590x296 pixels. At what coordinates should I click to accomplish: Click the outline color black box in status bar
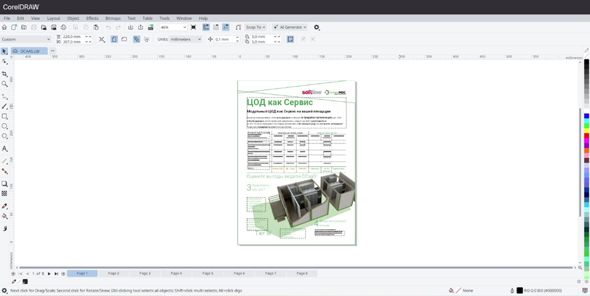point(520,291)
